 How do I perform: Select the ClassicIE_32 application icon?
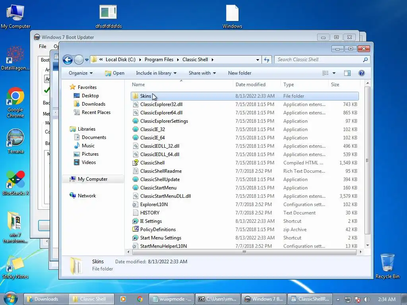pos(135,129)
